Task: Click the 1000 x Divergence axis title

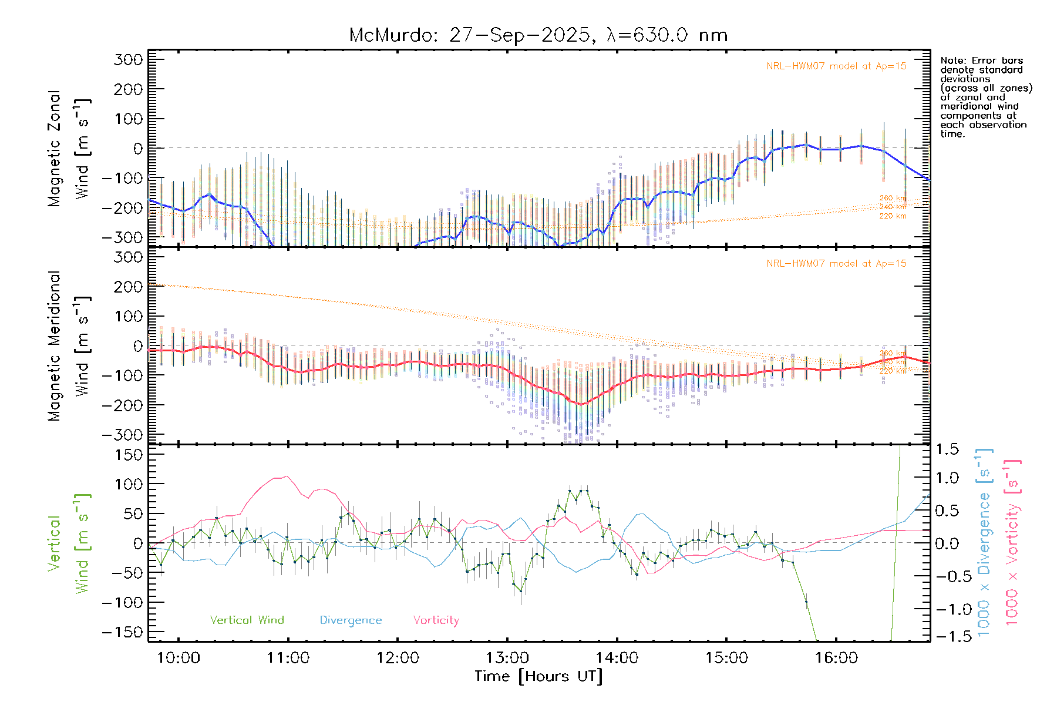Action: click(984, 543)
